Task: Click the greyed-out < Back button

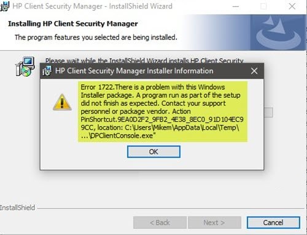Action: pyautogui.click(x=160, y=223)
